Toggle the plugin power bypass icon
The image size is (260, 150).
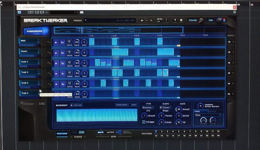pyautogui.click(x=19, y=12)
